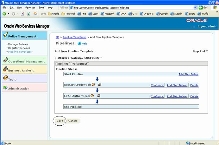Click properties icon in LDAP Authenticate row
Screen dimensions: 219x145
pos(98,96)
